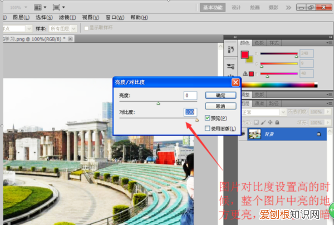This screenshot has width=334, height=225.
Task: Click the G color slider handle
Action: pyautogui.click(x=262, y=66)
